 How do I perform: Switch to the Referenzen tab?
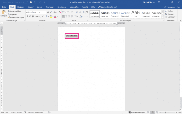click(50, 7)
